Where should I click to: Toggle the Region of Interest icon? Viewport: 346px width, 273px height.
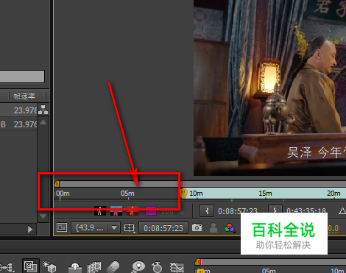point(130,228)
